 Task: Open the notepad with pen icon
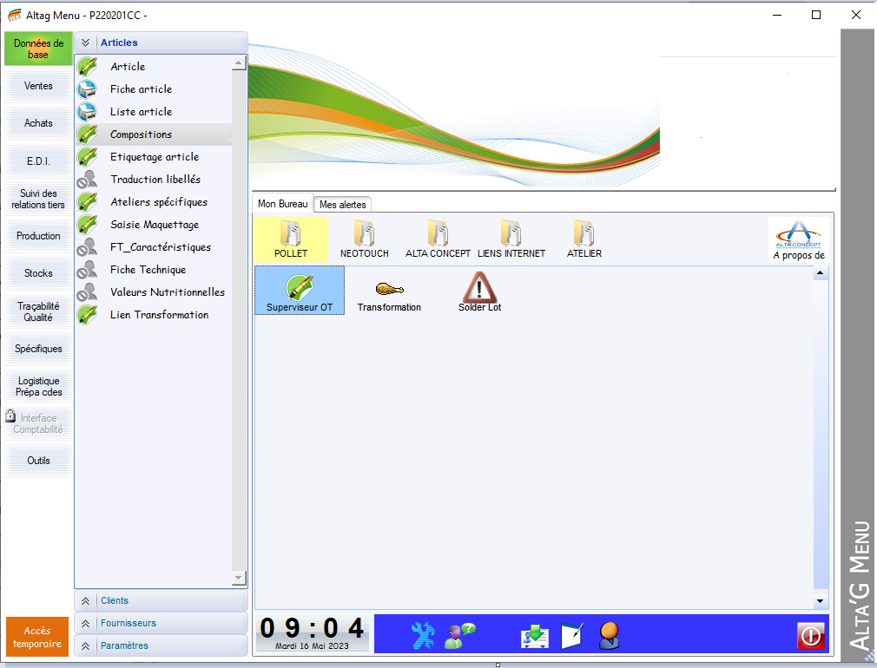click(572, 636)
